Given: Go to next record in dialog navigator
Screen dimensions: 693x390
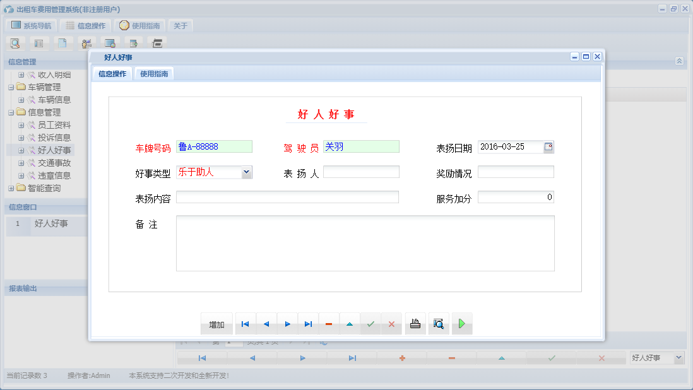Looking at the screenshot, I should pyautogui.click(x=287, y=324).
